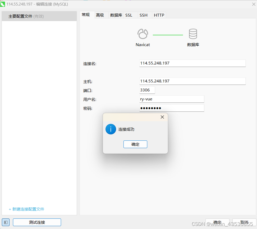Click the 密码 password field
257x229 pixels.
[x=172, y=108]
